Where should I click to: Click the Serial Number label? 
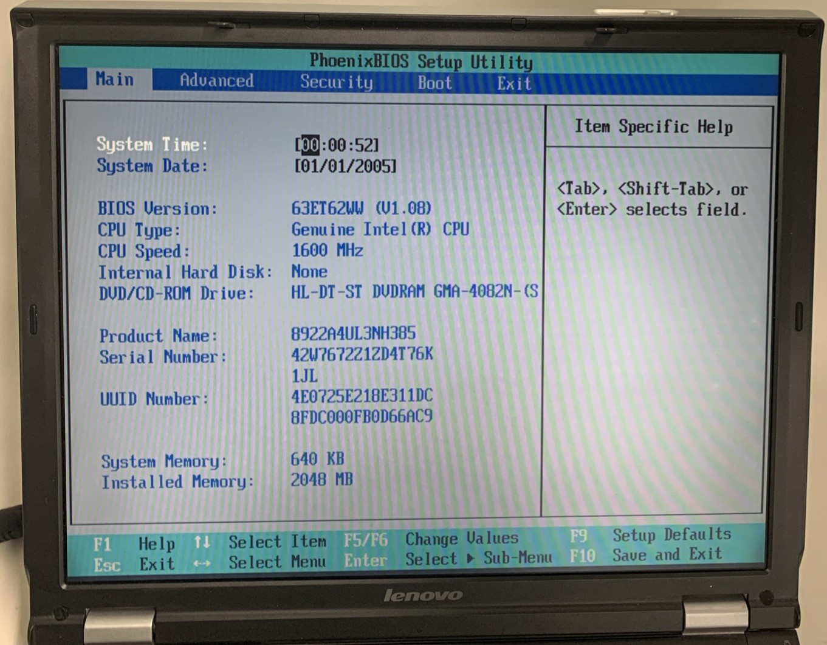click(x=163, y=357)
